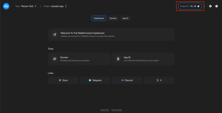Open the Privacy Policy link

pos(105,110)
